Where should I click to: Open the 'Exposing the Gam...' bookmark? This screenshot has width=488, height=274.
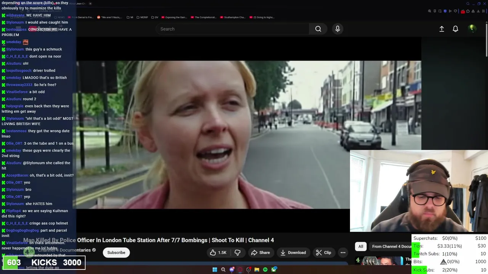(174, 17)
